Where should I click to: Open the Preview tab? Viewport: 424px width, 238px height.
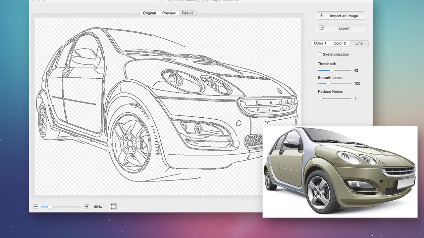click(169, 13)
